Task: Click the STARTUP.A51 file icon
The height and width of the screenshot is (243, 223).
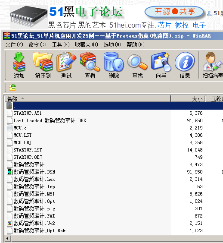Action: (x=9, y=113)
